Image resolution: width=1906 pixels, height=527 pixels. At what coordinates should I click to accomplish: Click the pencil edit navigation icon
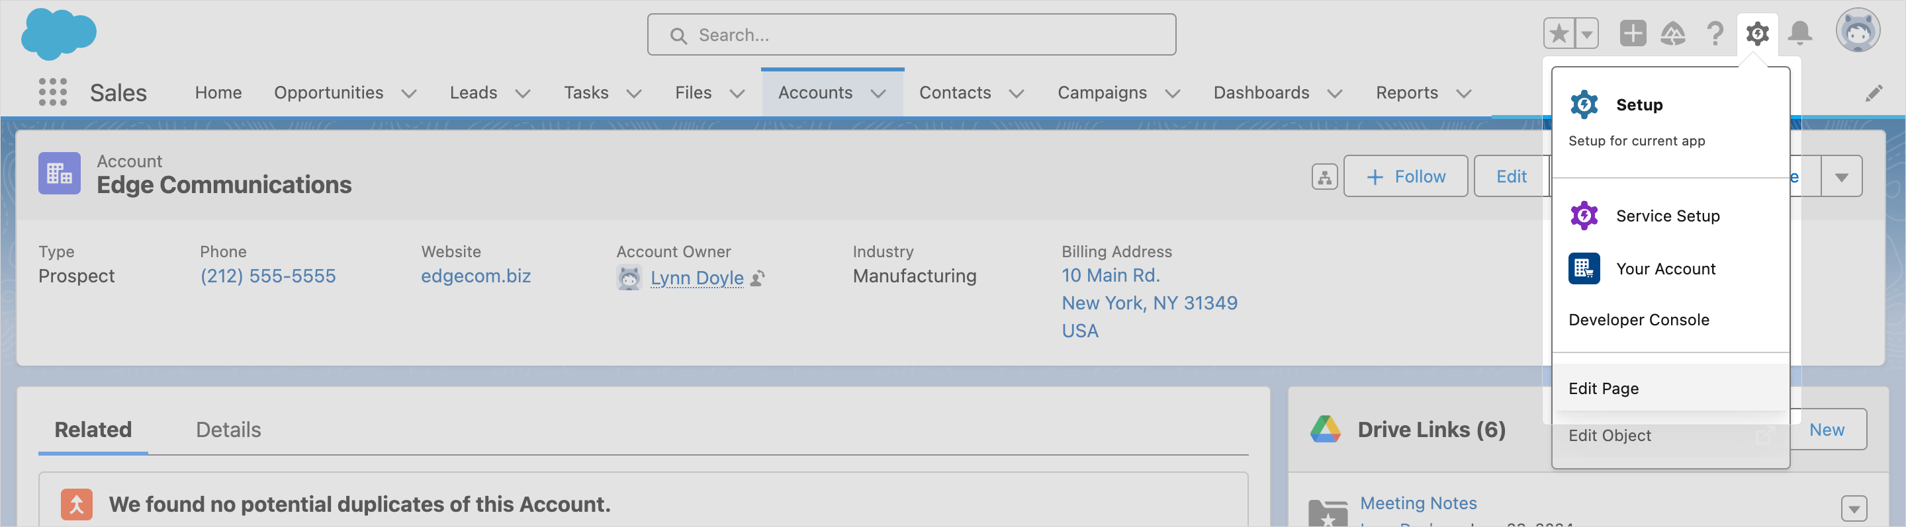tap(1873, 93)
